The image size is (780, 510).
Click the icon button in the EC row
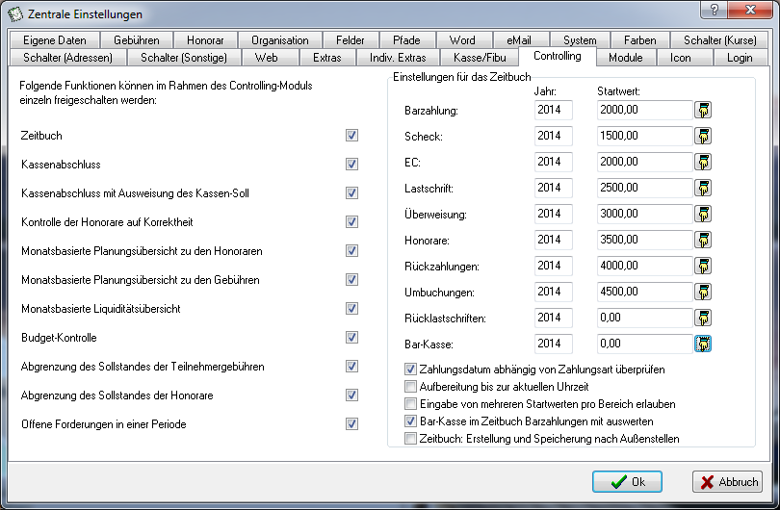click(703, 162)
